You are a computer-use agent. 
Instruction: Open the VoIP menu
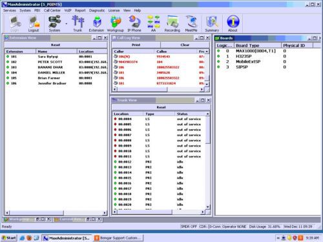(x=68, y=10)
